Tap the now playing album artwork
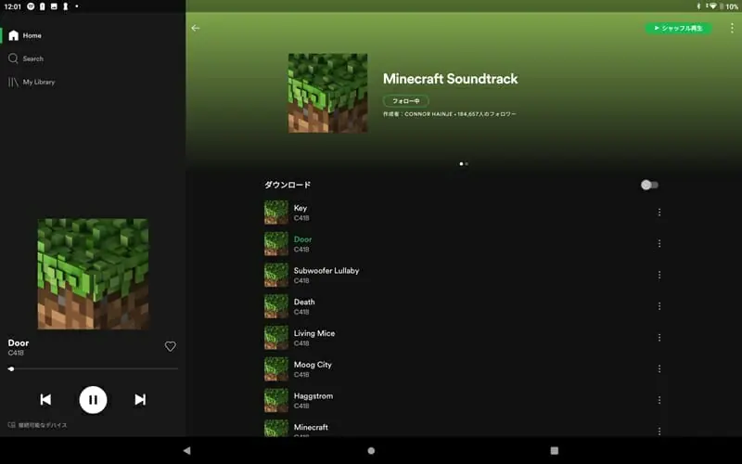 point(93,274)
